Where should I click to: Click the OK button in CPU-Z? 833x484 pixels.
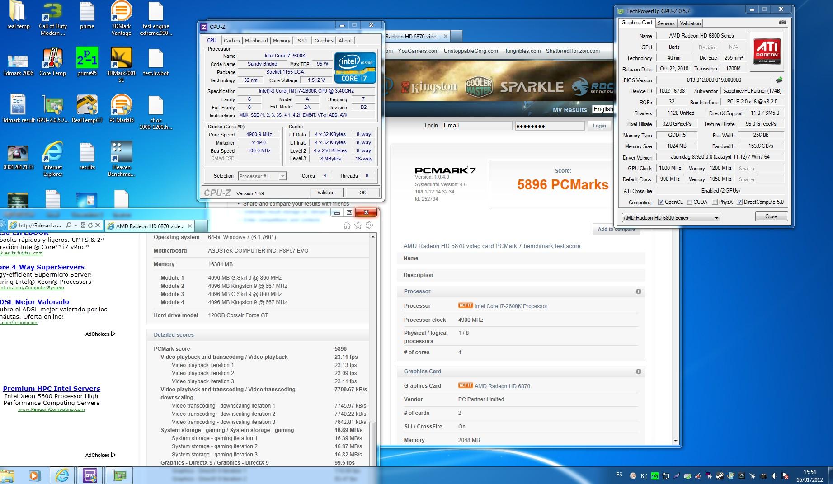[x=362, y=193]
